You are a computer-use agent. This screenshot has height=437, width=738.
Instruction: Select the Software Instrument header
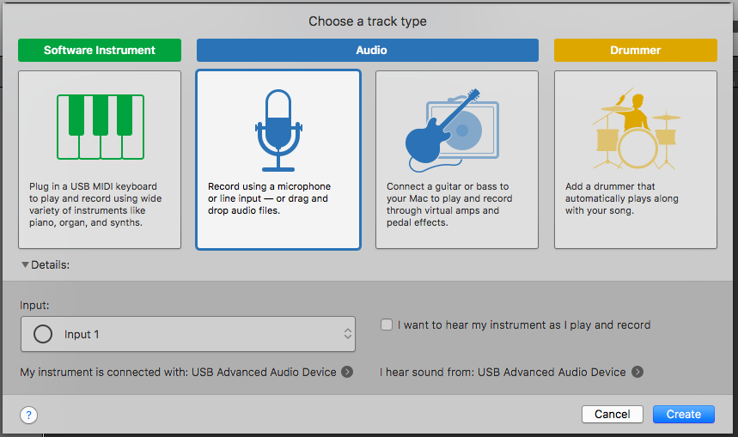point(100,51)
